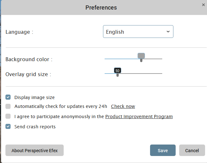Image resolution: width=207 pixels, height=163 pixels.
Task: Enable automatic update checks every 24h
Action: click(8, 106)
